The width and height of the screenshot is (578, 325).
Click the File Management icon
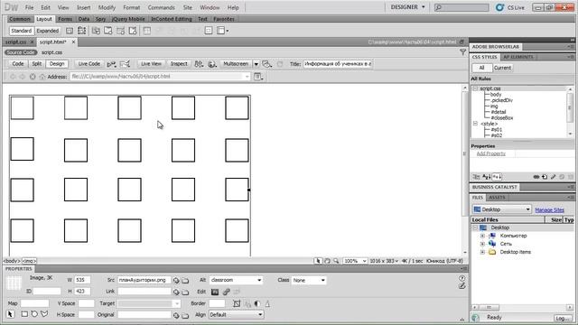click(x=199, y=64)
